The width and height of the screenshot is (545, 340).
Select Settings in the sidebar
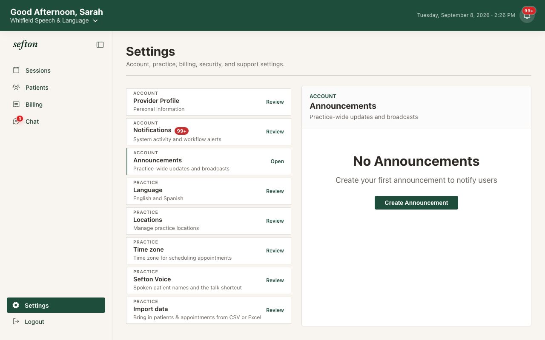[56, 305]
